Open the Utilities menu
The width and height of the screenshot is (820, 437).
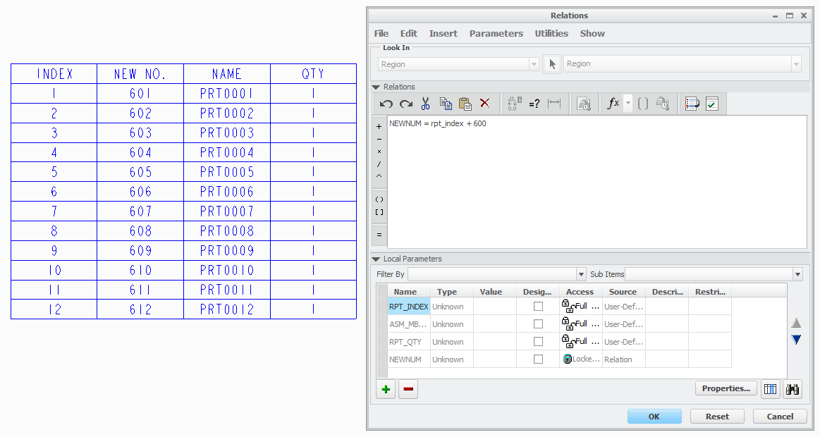pyautogui.click(x=551, y=33)
